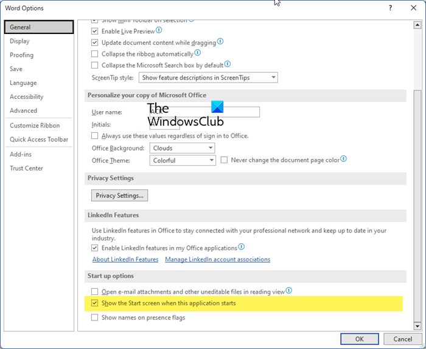
Task: Click the info icon beside Enable Live Preview
Action: click(x=159, y=30)
